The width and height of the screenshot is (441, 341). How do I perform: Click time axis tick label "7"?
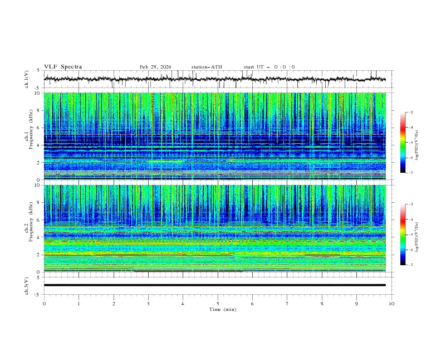coord(287,304)
